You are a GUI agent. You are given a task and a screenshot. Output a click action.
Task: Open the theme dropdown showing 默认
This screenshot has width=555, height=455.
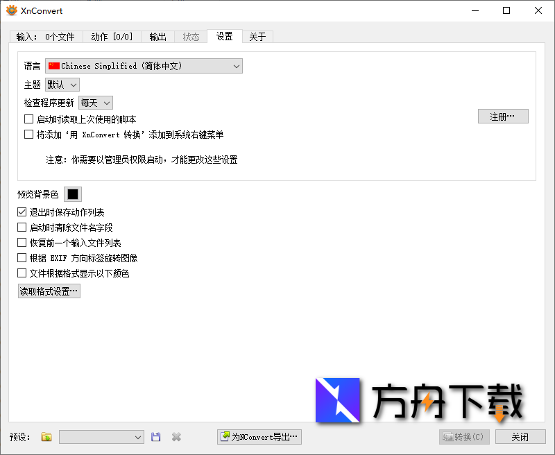(61, 84)
